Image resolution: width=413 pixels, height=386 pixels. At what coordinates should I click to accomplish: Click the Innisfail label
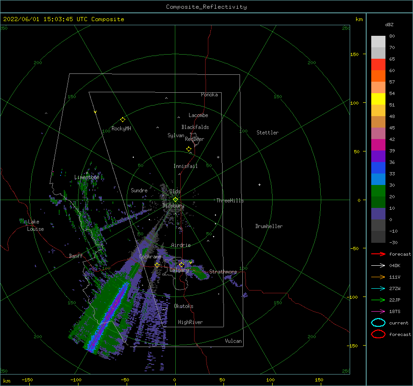tap(185, 166)
